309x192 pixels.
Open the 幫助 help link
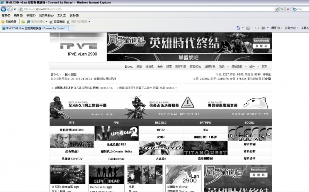click(x=265, y=66)
